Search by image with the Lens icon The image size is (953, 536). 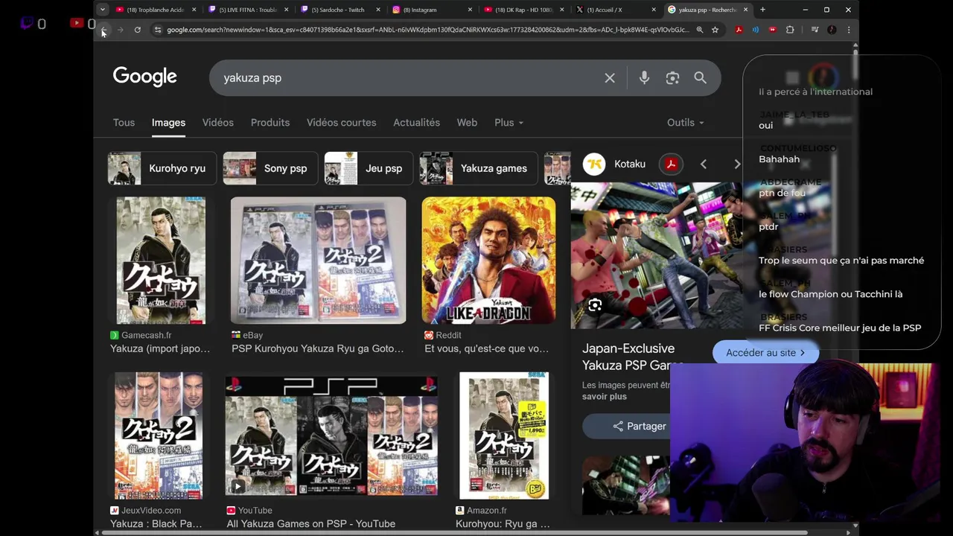pyautogui.click(x=672, y=77)
